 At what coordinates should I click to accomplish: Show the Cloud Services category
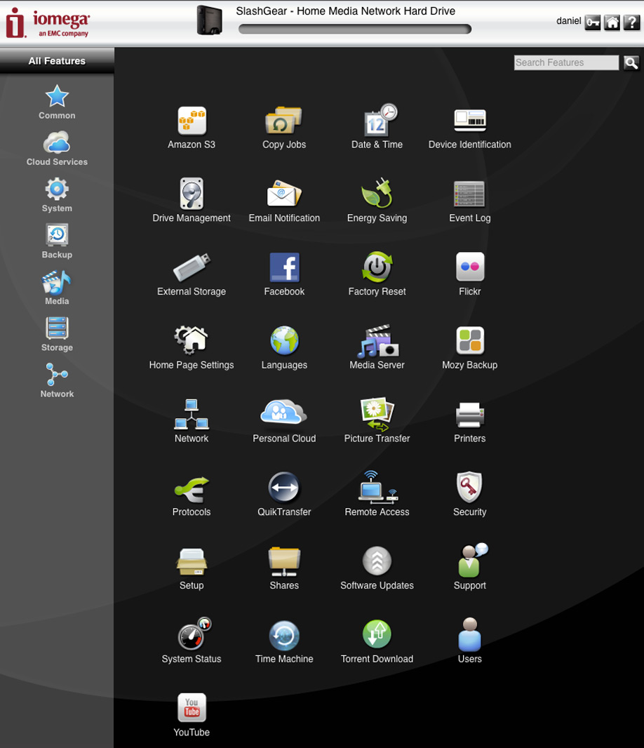click(57, 150)
